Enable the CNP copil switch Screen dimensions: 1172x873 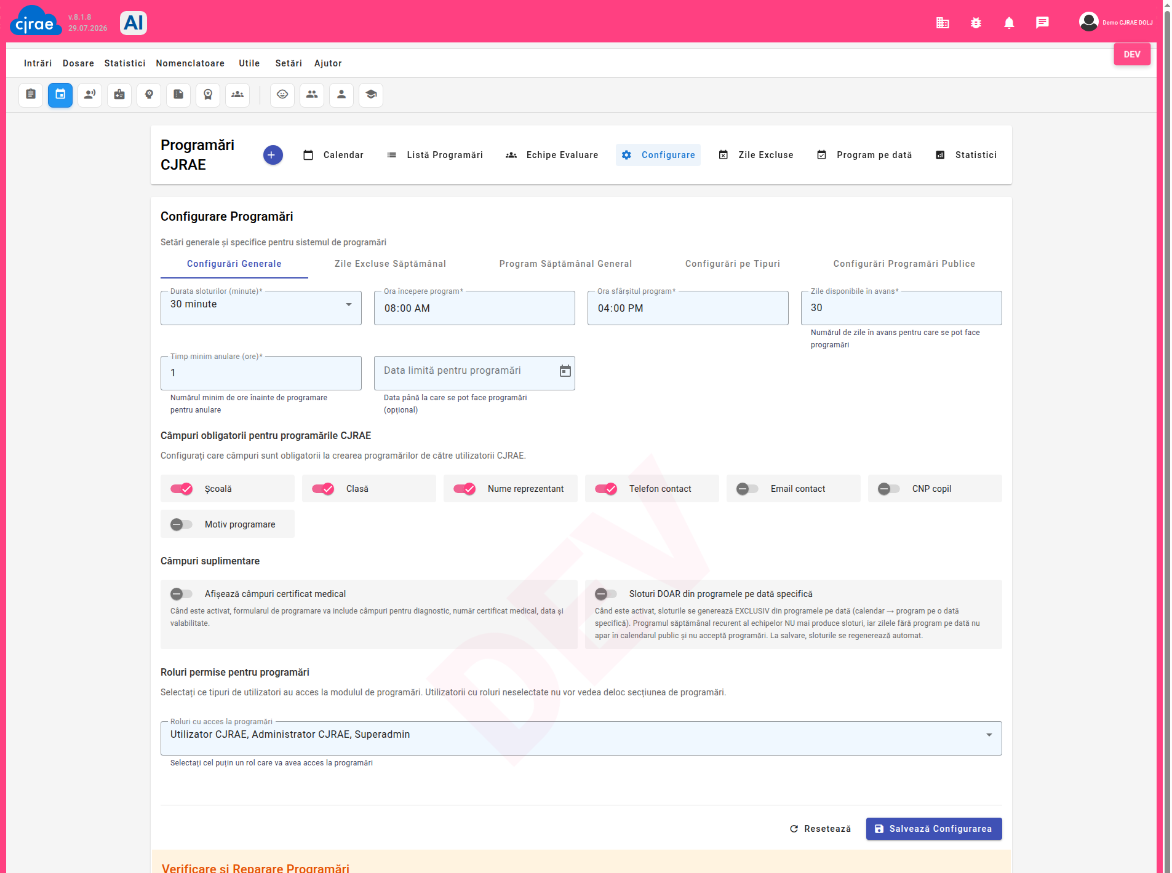pyautogui.click(x=889, y=489)
